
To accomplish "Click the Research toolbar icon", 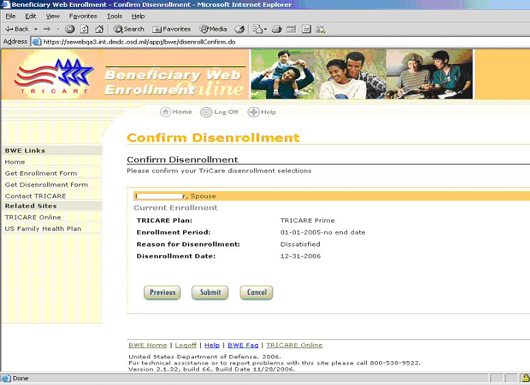I will (320, 29).
